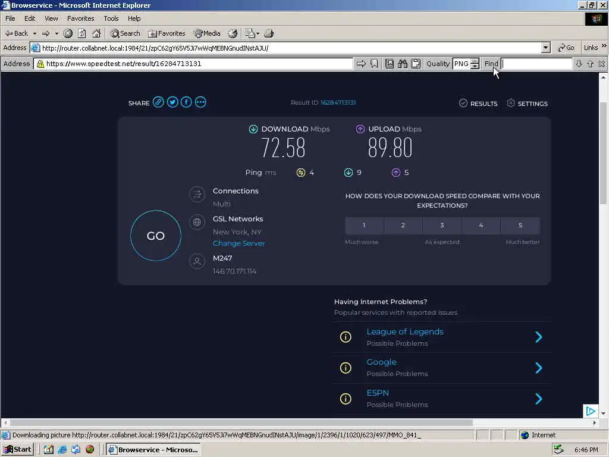The image size is (609, 457).
Task: Click the IE Forward arrow
Action: coord(46,33)
